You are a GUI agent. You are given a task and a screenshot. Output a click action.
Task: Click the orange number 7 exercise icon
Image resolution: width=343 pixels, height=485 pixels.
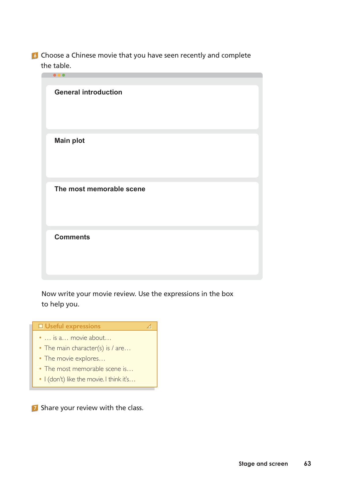[x=35, y=408]
